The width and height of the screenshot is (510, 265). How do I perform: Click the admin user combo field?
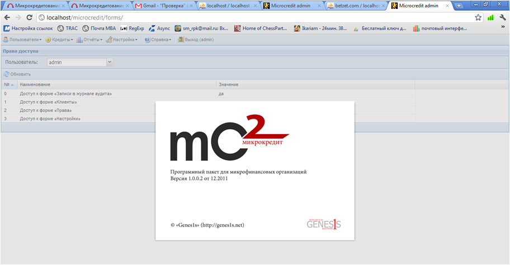(x=77, y=62)
